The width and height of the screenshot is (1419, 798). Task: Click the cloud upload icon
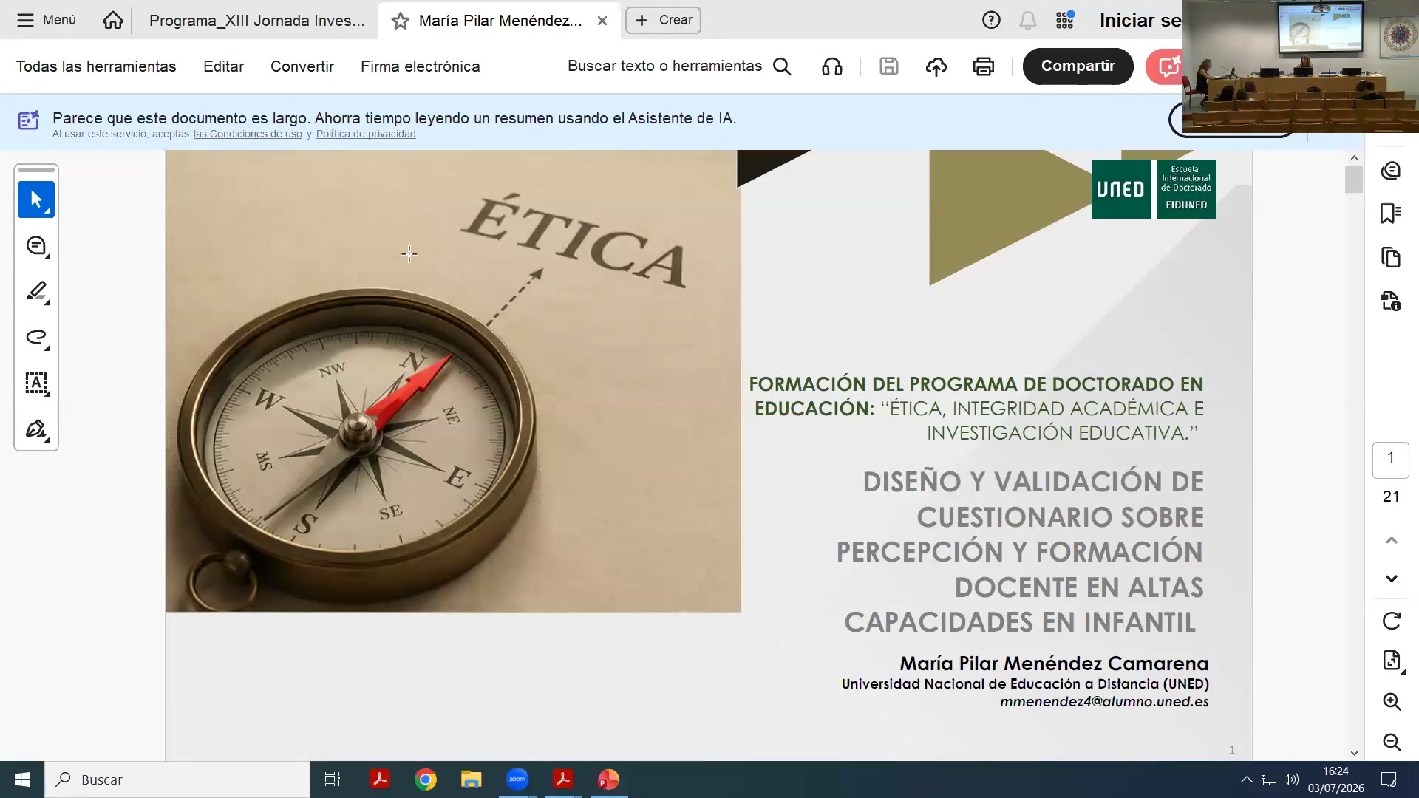[x=936, y=66]
